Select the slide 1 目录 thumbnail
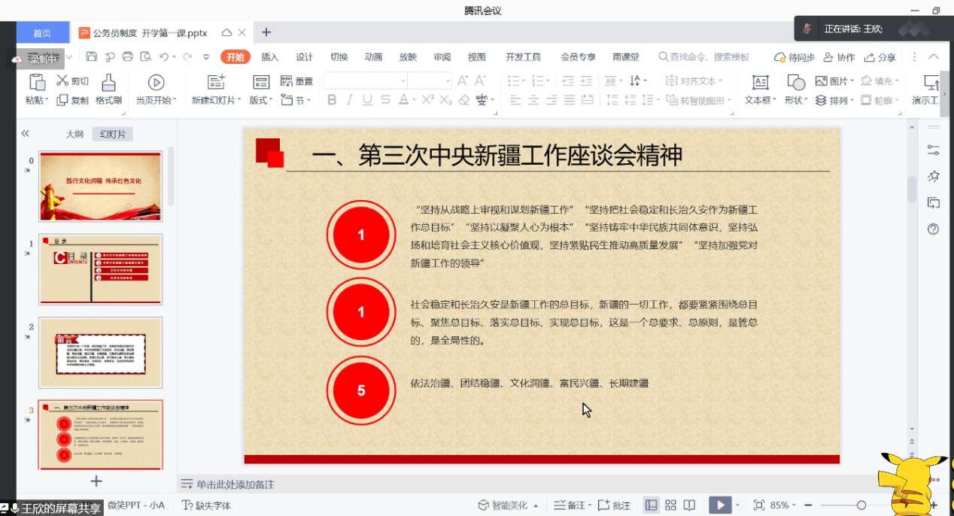 tap(100, 269)
